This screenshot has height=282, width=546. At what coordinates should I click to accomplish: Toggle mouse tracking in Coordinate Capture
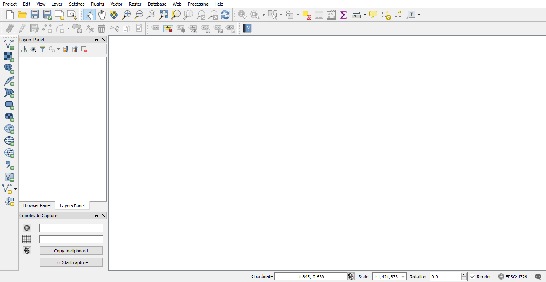(27, 250)
